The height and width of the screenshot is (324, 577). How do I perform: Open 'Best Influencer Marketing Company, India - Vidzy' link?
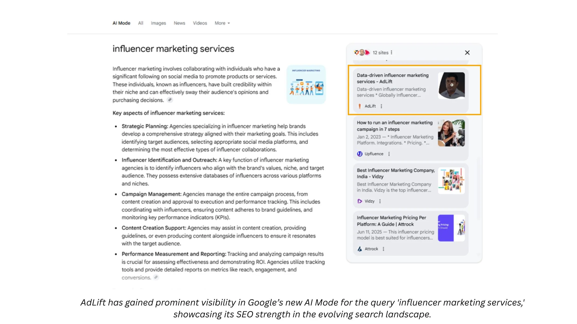(x=396, y=174)
